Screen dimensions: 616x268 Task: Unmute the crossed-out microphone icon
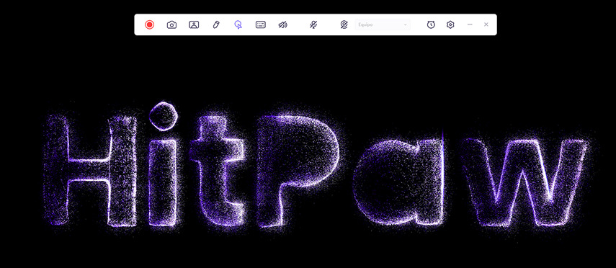(313, 24)
